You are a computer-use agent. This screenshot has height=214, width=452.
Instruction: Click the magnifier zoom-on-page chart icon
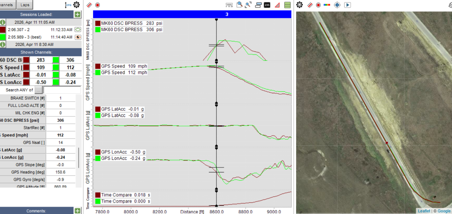click(239, 5)
